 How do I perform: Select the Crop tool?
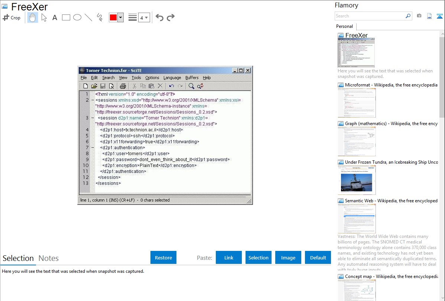click(12, 17)
